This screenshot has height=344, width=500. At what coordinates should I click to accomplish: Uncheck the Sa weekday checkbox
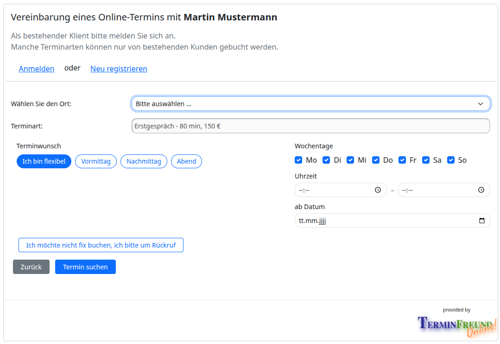426,160
